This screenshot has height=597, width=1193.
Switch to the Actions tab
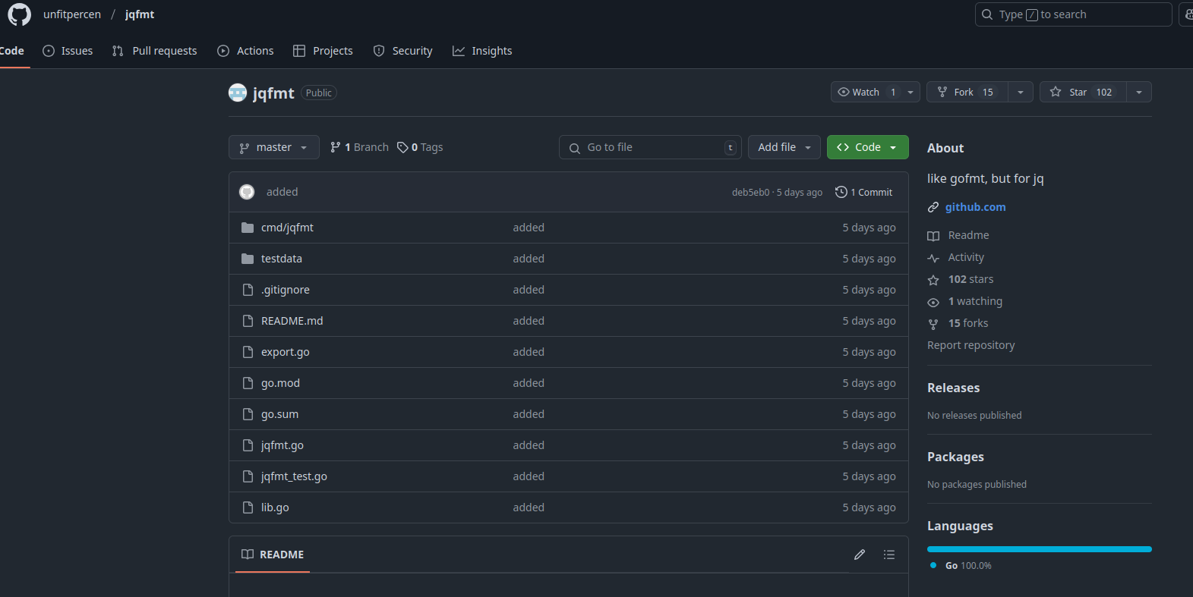click(x=245, y=51)
